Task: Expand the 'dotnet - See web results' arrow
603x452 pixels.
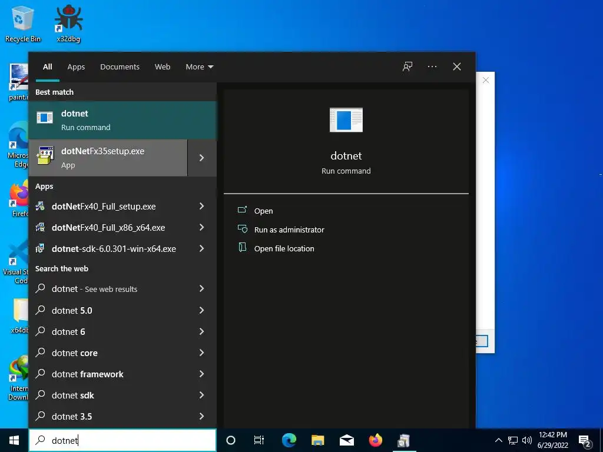Action: (202, 288)
